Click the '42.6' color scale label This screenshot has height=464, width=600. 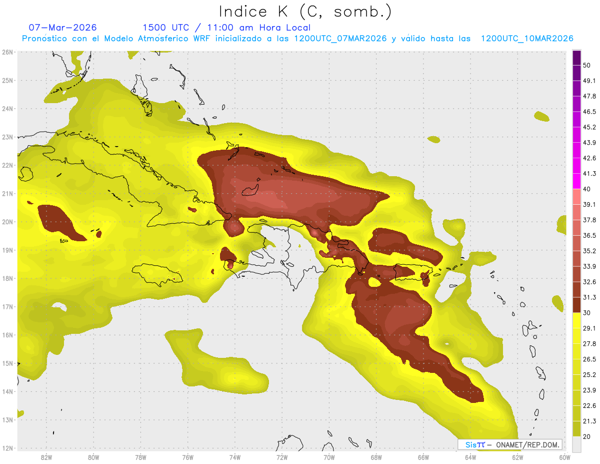589,158
